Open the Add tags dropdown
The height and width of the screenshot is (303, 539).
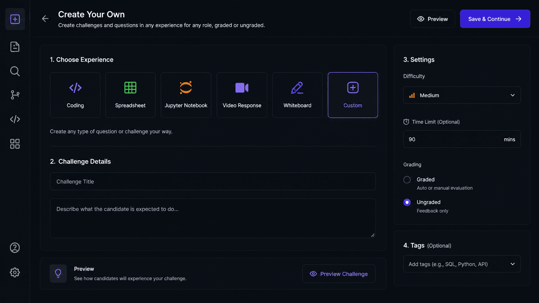462,264
